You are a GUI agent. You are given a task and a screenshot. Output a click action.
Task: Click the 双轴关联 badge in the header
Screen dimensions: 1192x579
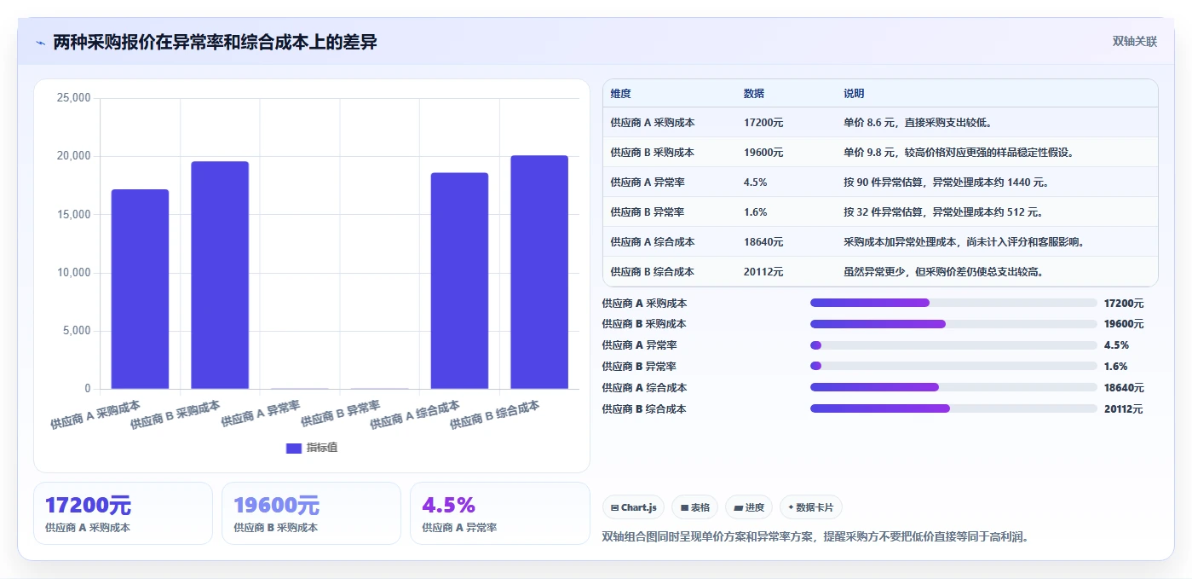pos(1134,42)
